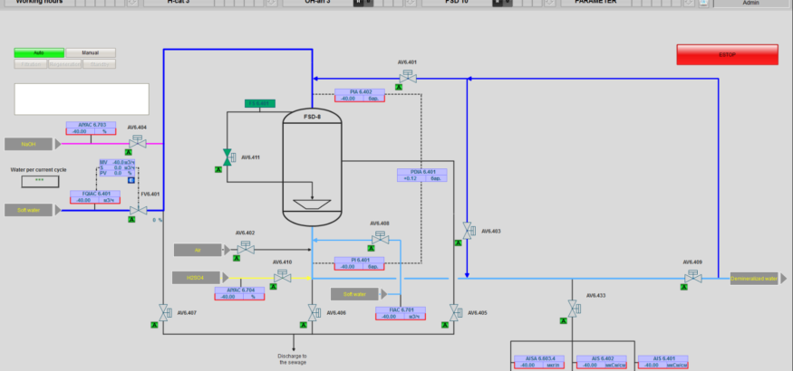Click the AV6.403 valve symbol
793x371 pixels.
pyautogui.click(x=469, y=231)
